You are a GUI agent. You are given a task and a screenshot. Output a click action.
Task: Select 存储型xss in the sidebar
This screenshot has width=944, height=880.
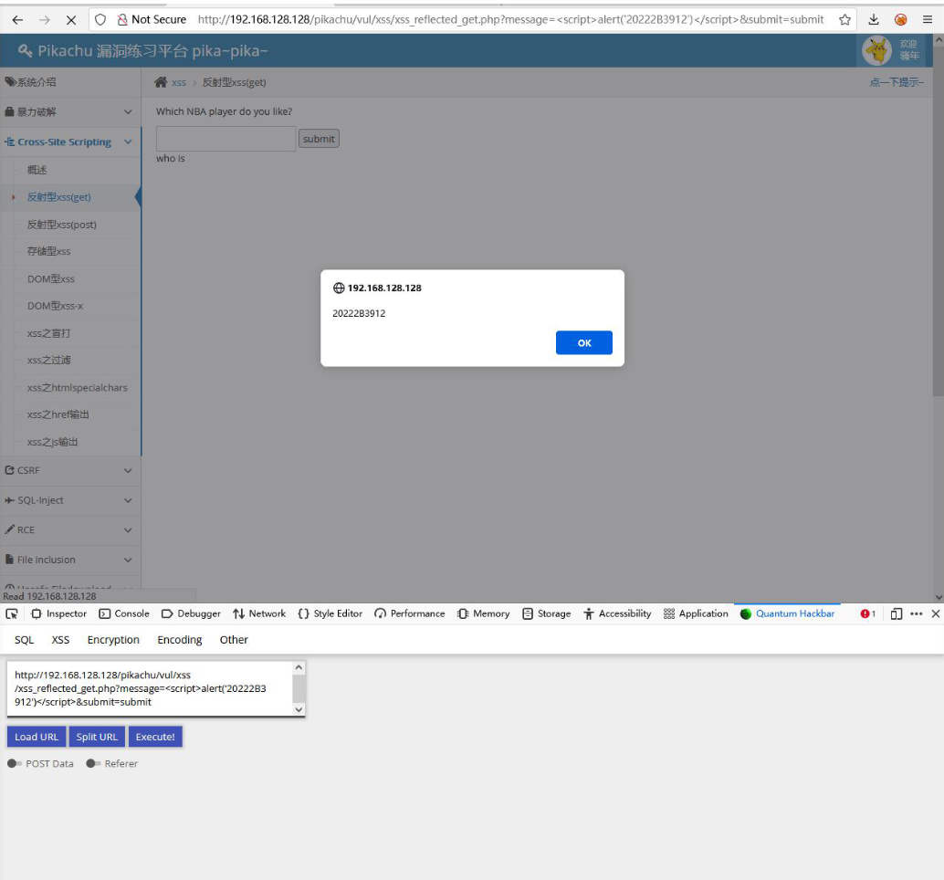(48, 252)
